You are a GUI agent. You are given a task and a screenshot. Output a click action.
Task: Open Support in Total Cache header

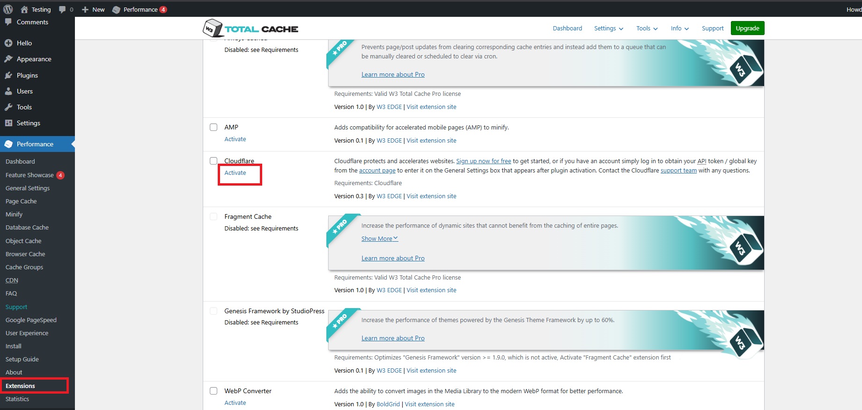tap(713, 29)
